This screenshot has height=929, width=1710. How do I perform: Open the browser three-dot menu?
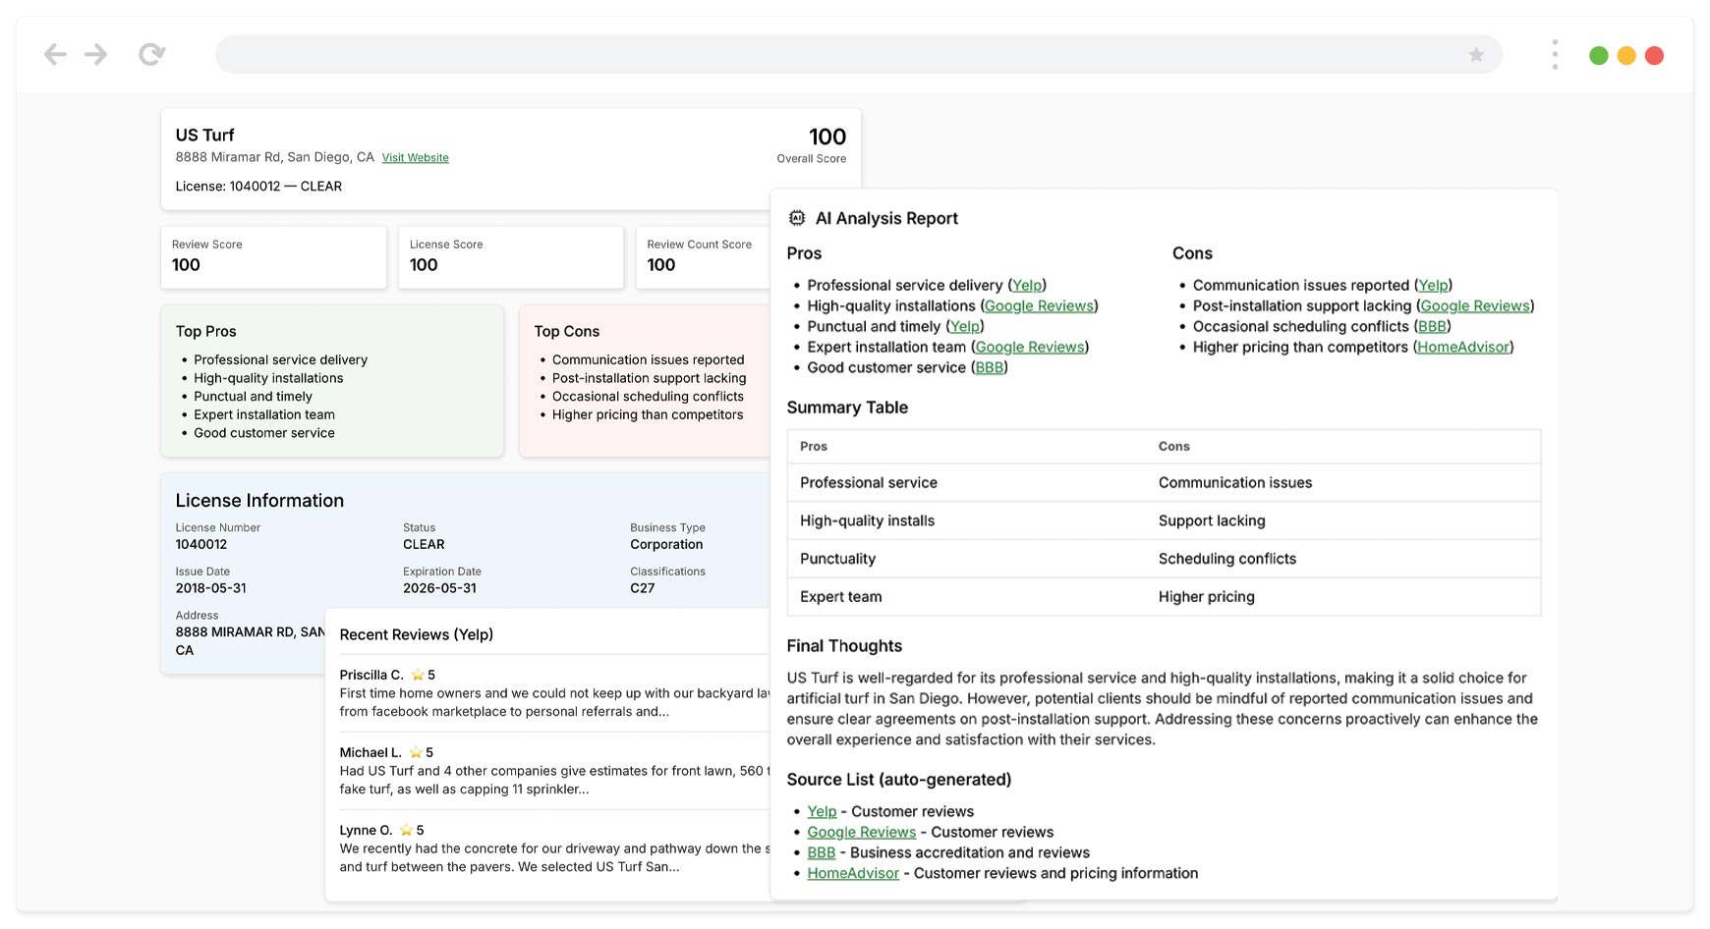pyautogui.click(x=1554, y=54)
